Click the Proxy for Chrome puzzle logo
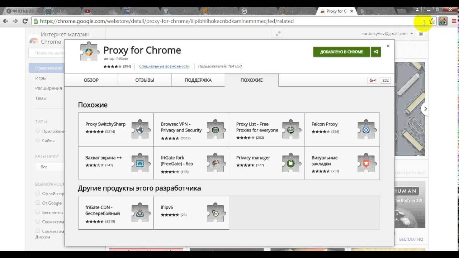This screenshot has width=459, height=258. [89, 52]
